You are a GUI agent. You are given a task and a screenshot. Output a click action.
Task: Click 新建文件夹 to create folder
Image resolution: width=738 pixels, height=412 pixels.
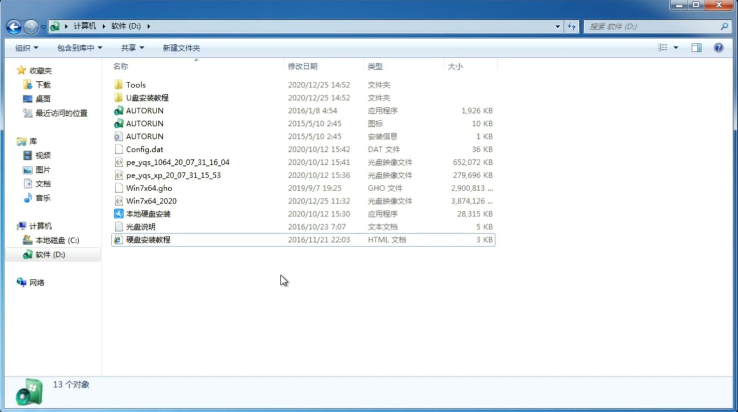click(x=181, y=48)
